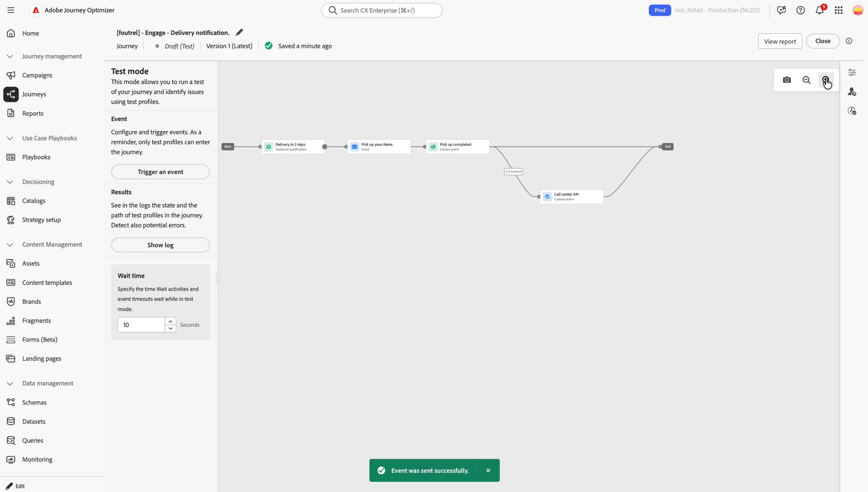Open the notifications bell

pos(819,10)
